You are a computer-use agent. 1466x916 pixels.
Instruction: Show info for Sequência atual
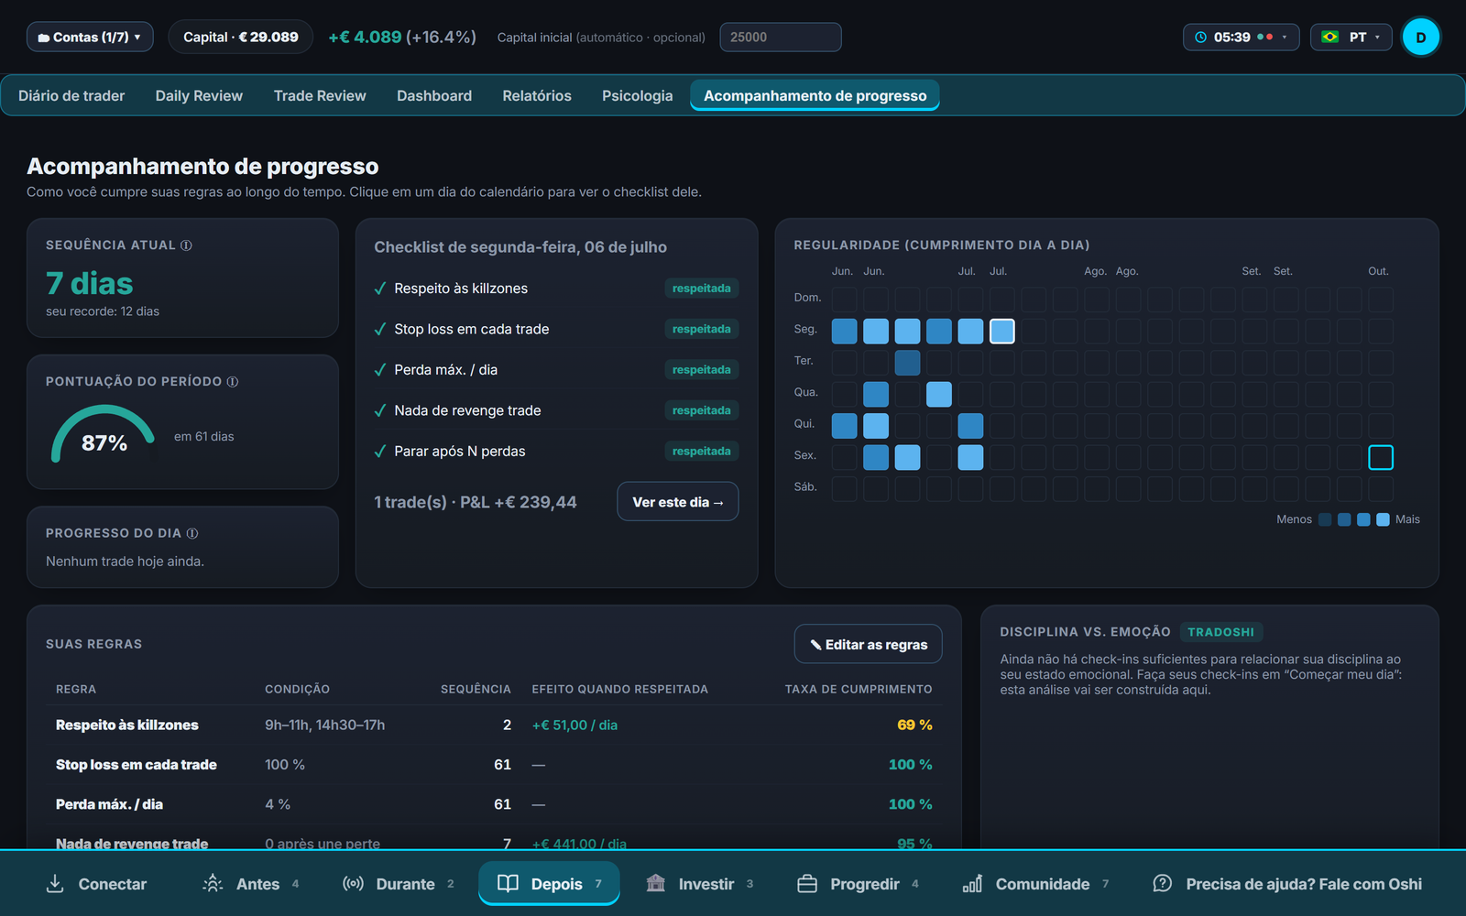(x=186, y=245)
